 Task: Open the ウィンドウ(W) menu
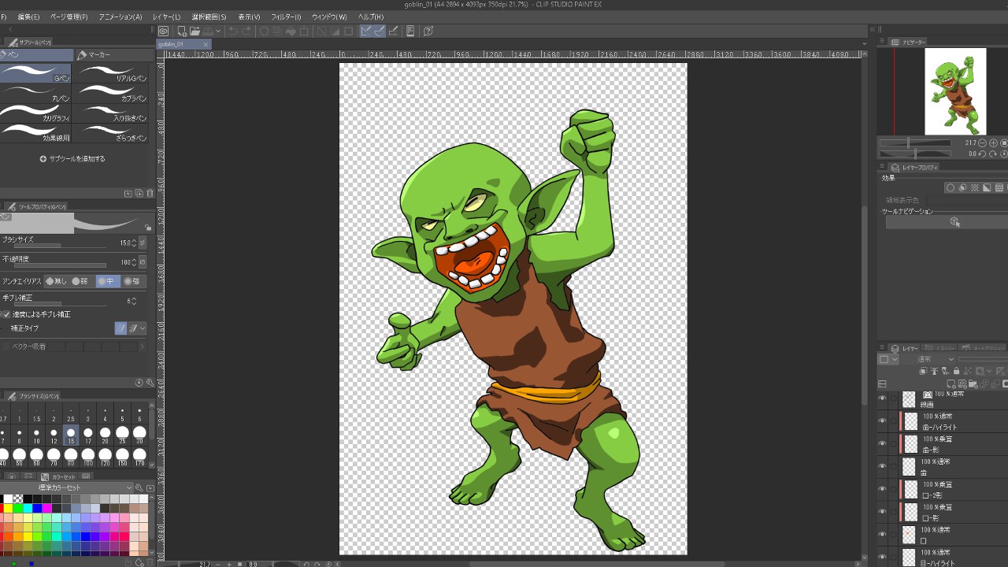(x=329, y=17)
